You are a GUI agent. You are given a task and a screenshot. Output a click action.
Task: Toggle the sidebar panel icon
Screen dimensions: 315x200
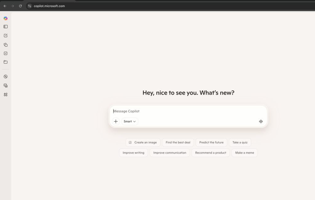(x=6, y=27)
